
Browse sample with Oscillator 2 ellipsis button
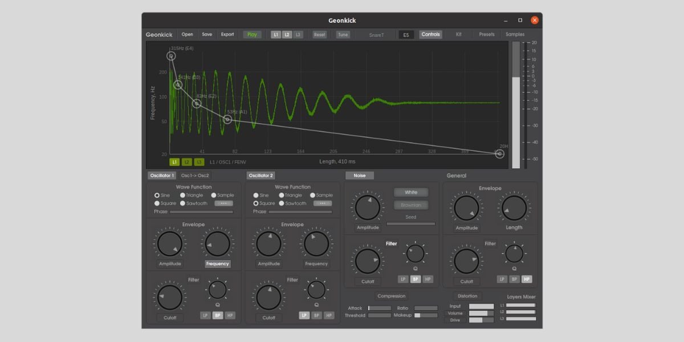click(x=323, y=203)
